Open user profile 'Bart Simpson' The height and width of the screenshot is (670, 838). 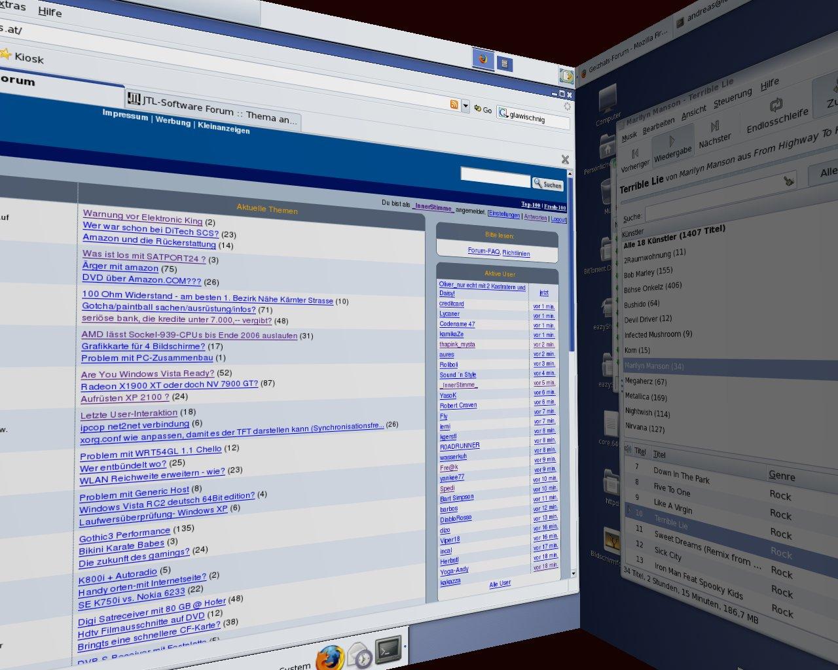pos(457,499)
